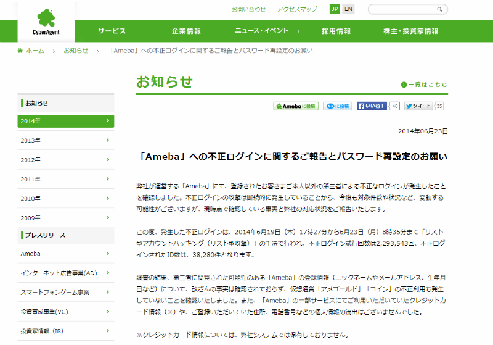Click the アクセスマップ link
493x345 pixels.
click(x=297, y=9)
